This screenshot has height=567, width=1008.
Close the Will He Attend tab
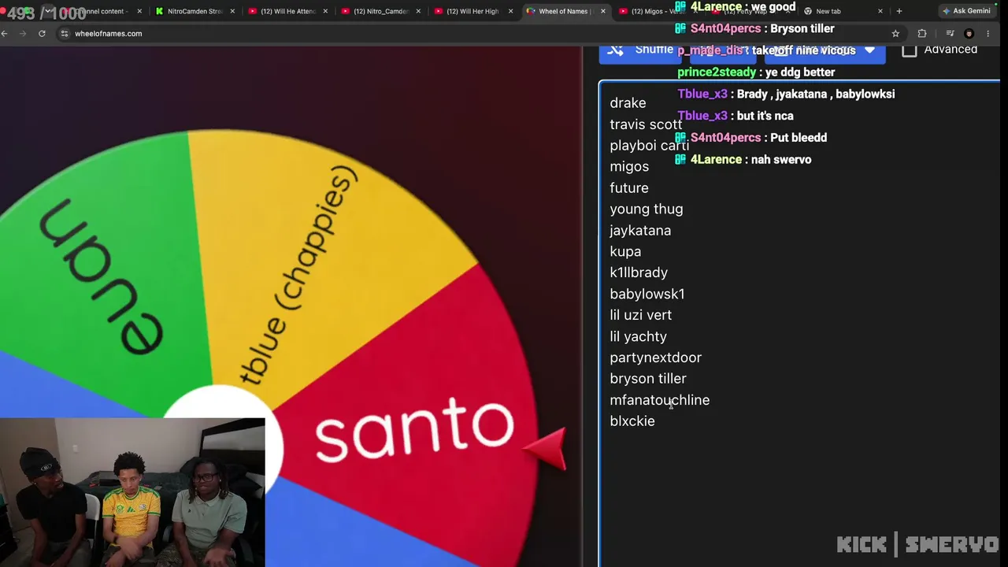(325, 11)
